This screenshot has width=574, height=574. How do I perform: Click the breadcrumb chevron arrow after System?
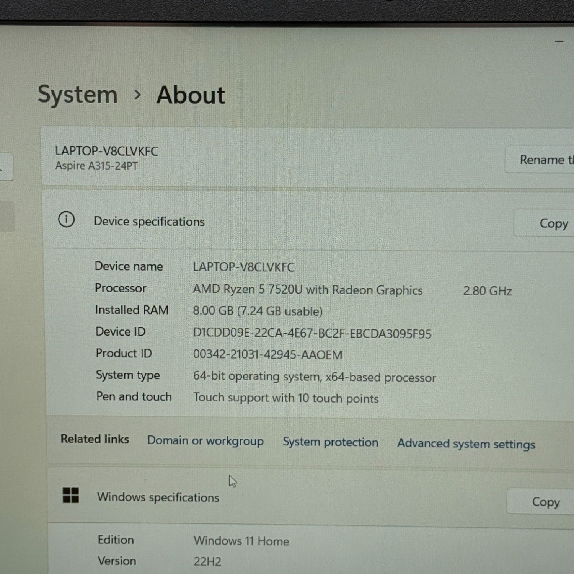pos(137,95)
